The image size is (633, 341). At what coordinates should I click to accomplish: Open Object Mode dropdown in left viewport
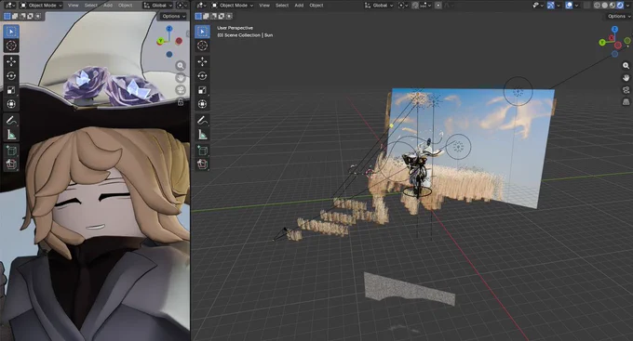(41, 6)
